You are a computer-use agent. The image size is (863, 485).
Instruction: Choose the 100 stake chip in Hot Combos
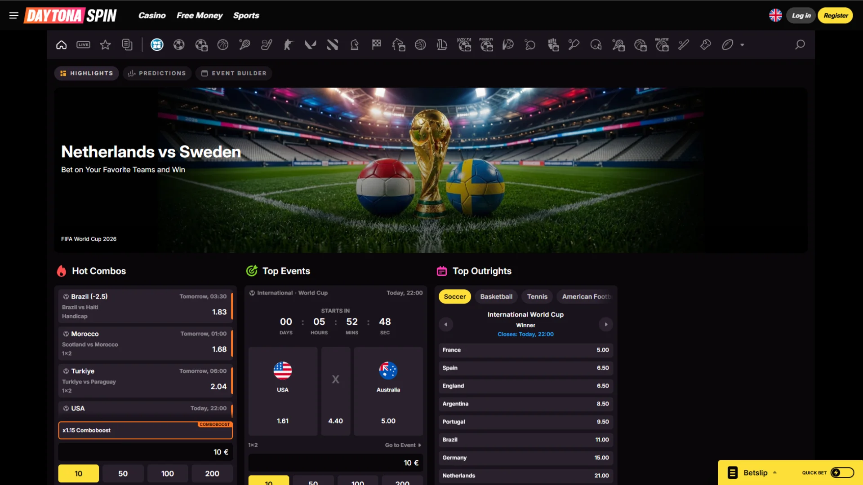(x=168, y=473)
